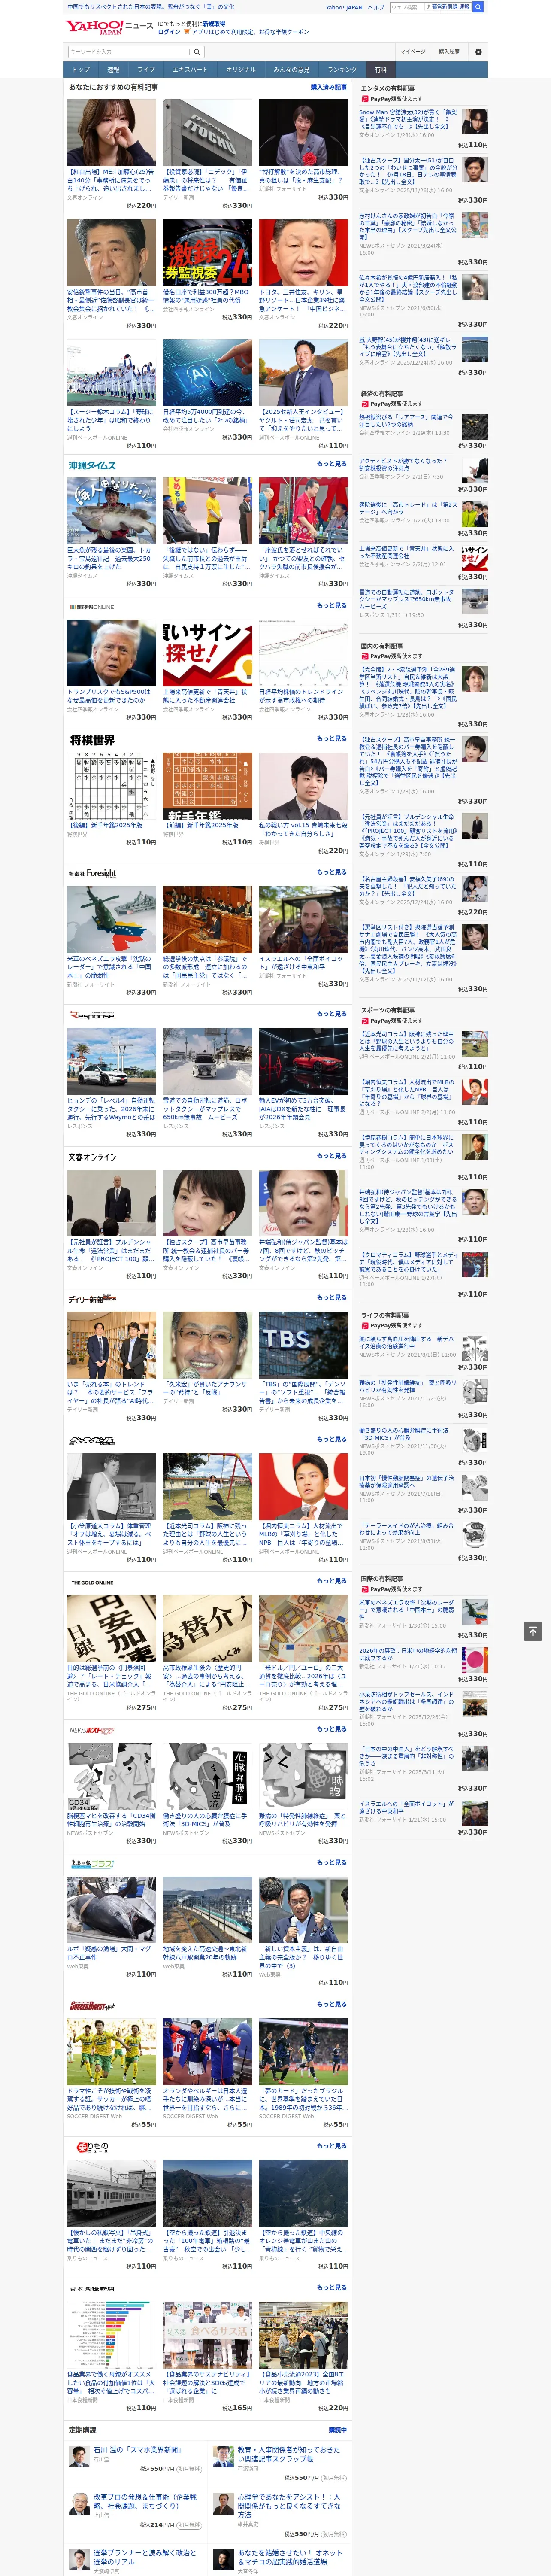The width and height of the screenshot is (551, 2576).
Task: Open the 為替介入 newspaper thumbnail
Action: (x=208, y=1628)
